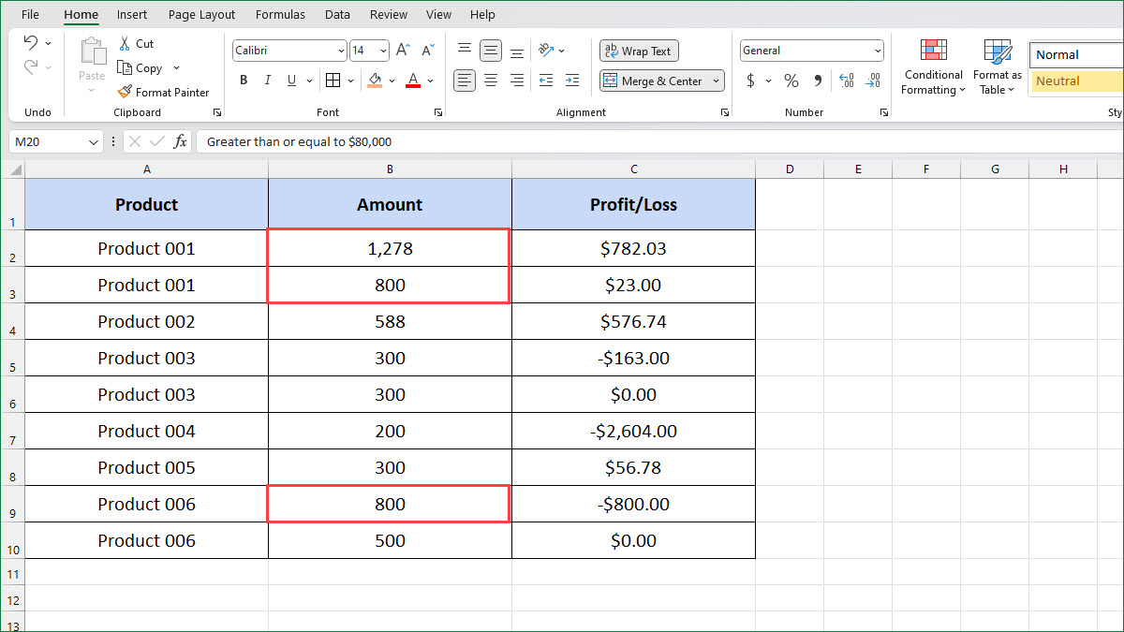The height and width of the screenshot is (632, 1124).
Task: Increase font size with the larger A icon
Action: (x=403, y=51)
